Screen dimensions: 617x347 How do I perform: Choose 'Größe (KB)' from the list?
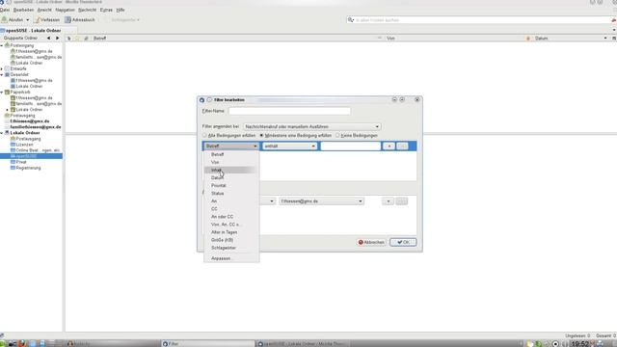pos(231,240)
